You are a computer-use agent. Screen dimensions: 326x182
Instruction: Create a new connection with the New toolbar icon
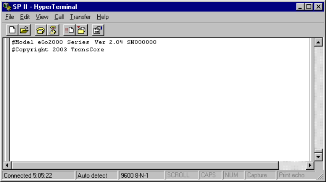tap(12, 30)
